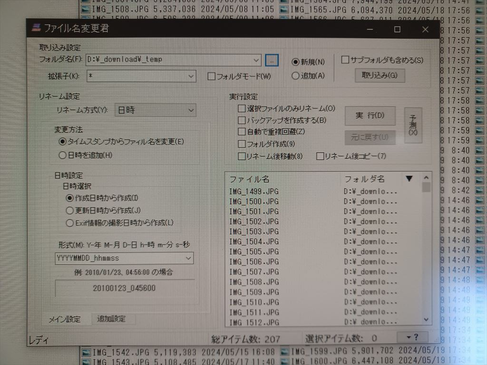487x365 pixels.
Task: Check the 自動で重複回避 option
Action: [242, 132]
